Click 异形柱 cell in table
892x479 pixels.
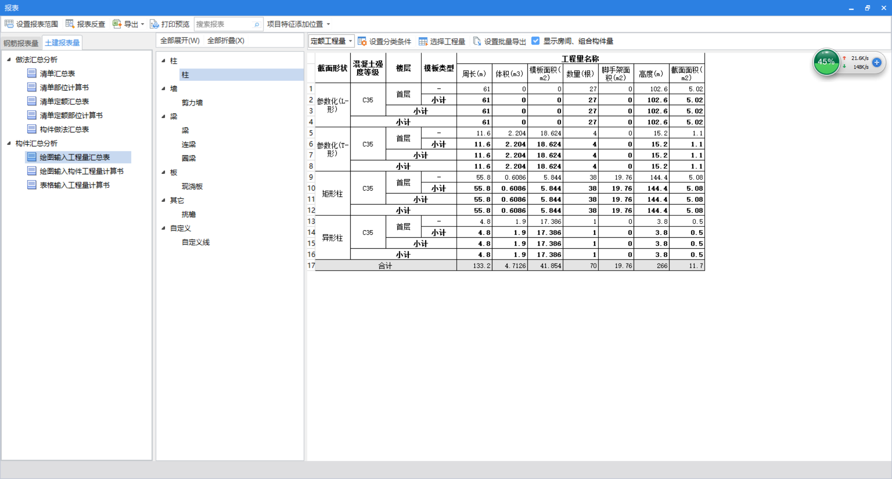click(x=333, y=238)
